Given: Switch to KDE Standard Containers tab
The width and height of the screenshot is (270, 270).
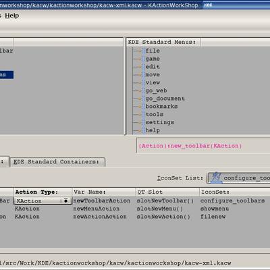Looking at the screenshot, I should pyautogui.click(x=57, y=162).
